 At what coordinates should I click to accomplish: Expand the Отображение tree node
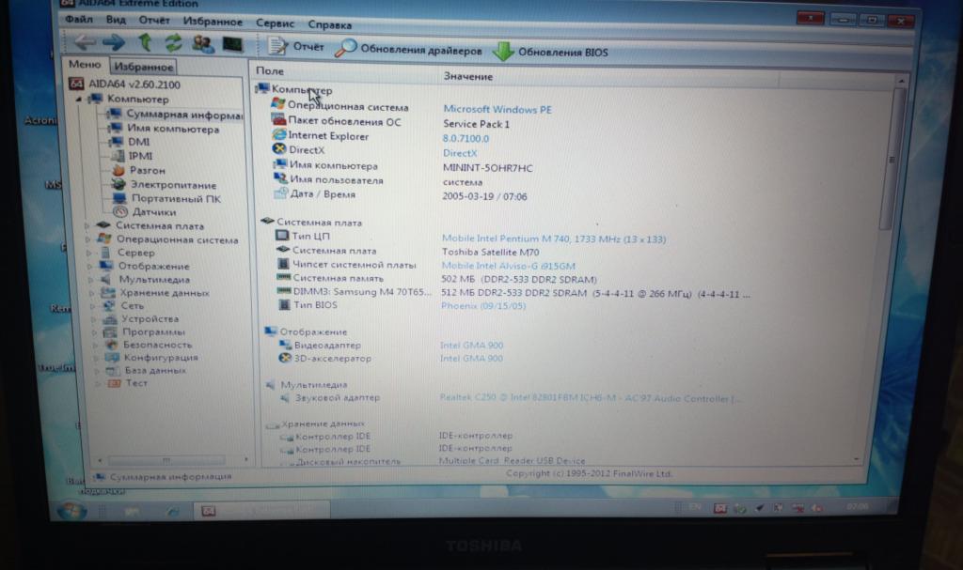click(91, 267)
